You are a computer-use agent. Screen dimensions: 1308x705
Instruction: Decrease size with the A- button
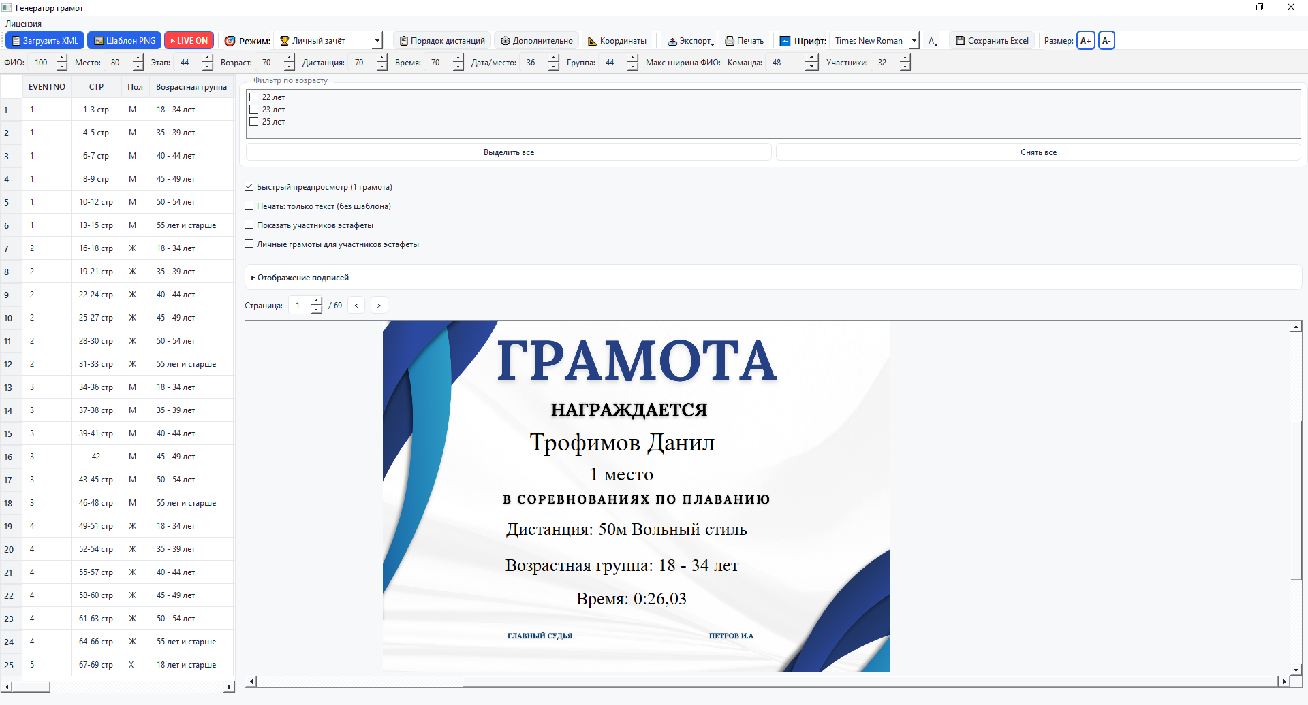[1106, 41]
